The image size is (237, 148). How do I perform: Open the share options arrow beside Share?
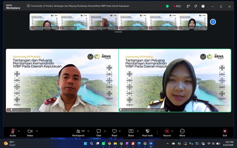pos(138,131)
